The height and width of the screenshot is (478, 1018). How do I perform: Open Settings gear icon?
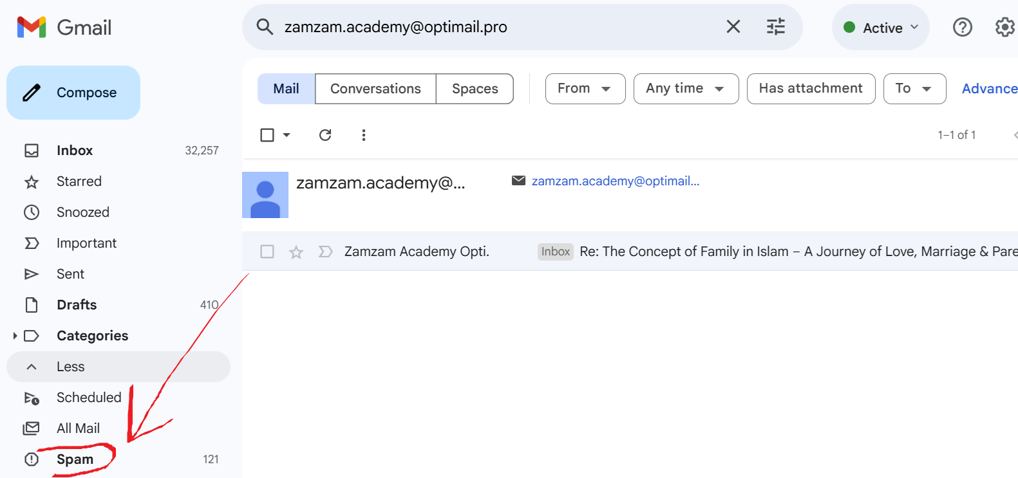(1004, 27)
